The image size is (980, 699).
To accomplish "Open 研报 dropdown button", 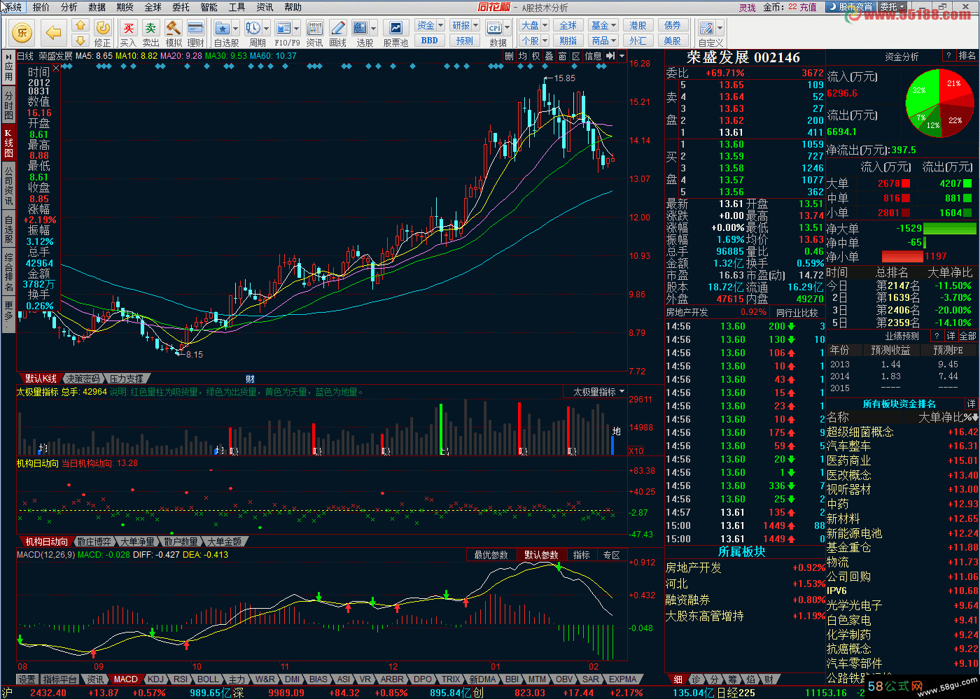I will pos(465,25).
